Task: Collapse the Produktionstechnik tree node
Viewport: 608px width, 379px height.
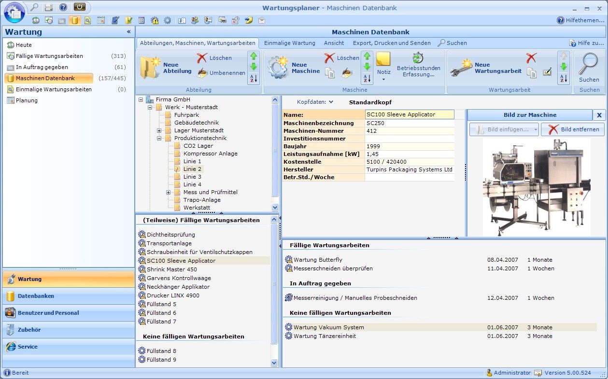Action: [159, 138]
